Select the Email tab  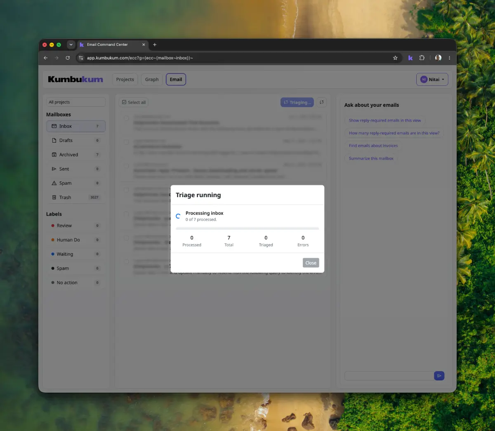(x=176, y=79)
